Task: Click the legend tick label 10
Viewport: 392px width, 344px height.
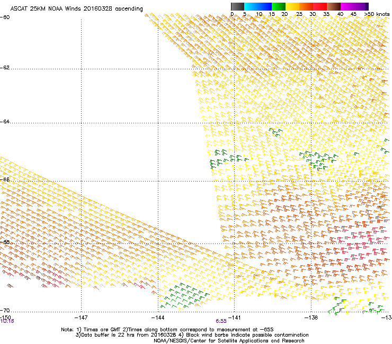Action: (259, 14)
